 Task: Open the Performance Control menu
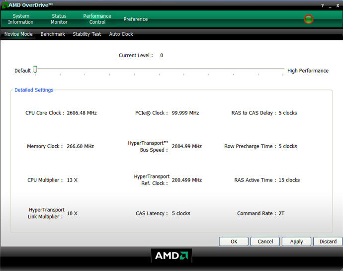pyautogui.click(x=97, y=19)
